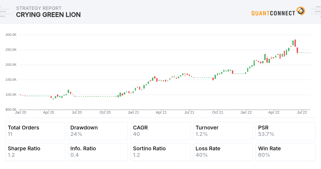Click the Info. Ratio card
Viewport: 321px width, 169px height.
[x=98, y=152]
